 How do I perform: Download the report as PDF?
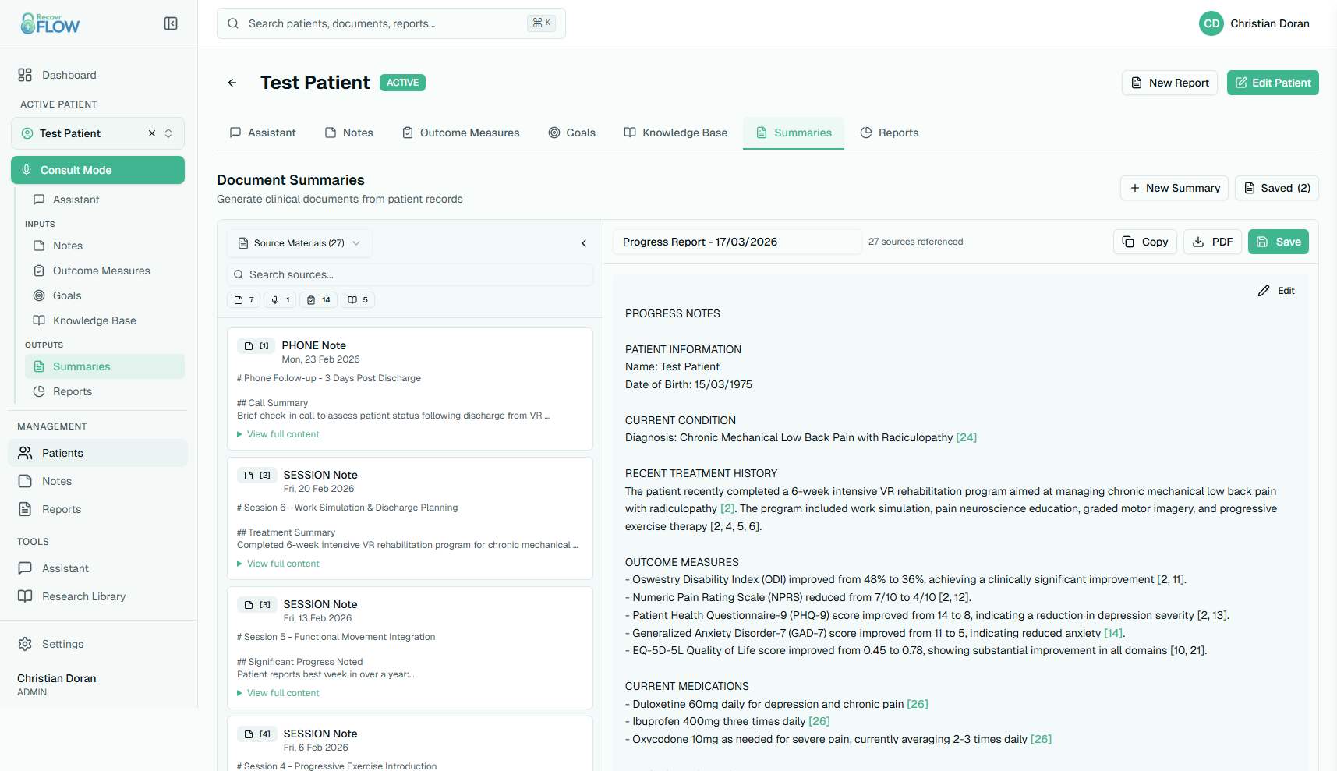point(1212,242)
